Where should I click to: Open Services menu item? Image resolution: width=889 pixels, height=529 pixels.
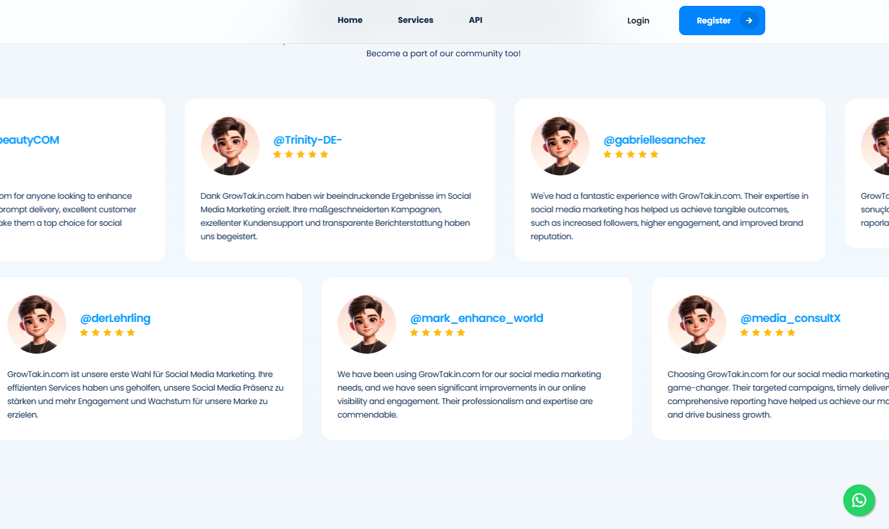click(415, 20)
